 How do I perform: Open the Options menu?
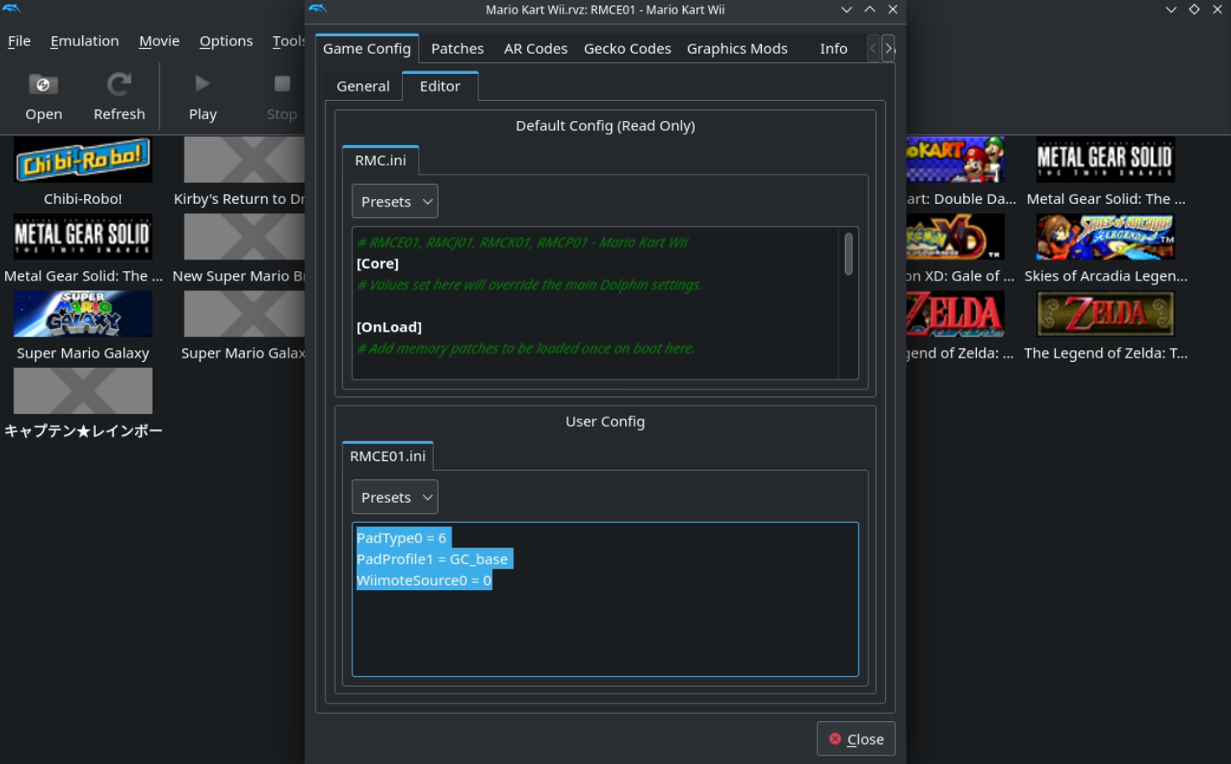point(226,40)
